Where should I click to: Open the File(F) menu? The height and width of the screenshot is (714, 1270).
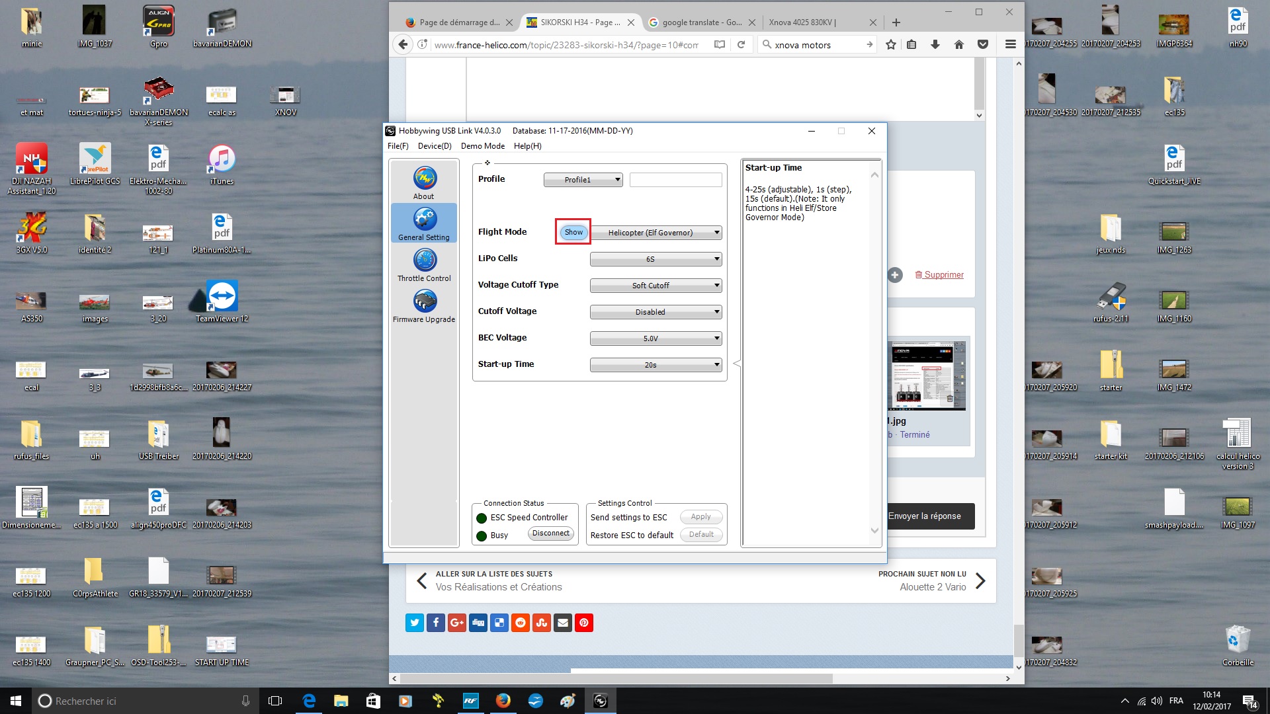click(x=398, y=146)
